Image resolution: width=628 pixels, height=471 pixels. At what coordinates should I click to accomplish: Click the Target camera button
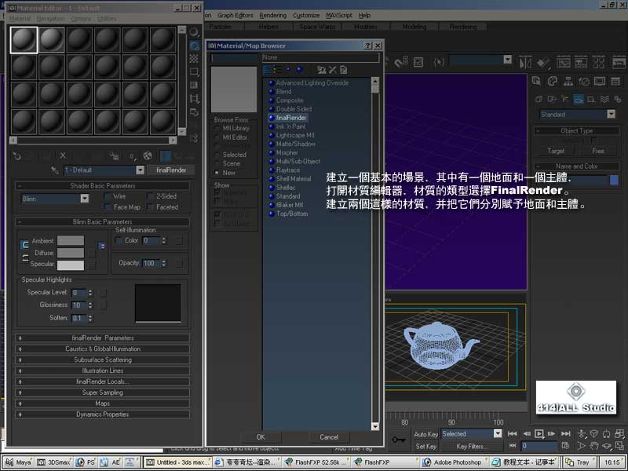click(x=556, y=151)
